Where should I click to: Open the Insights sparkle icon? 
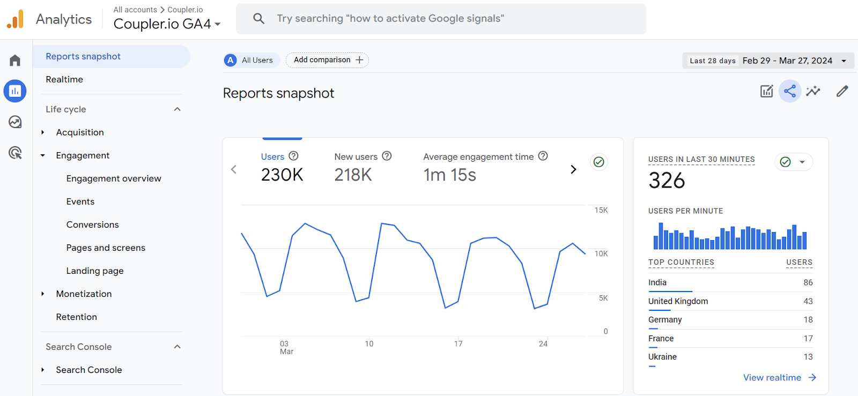coord(813,91)
